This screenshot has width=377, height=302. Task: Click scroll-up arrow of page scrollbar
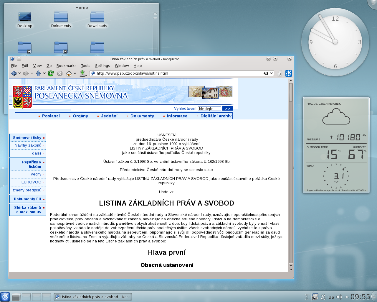pos(291,81)
